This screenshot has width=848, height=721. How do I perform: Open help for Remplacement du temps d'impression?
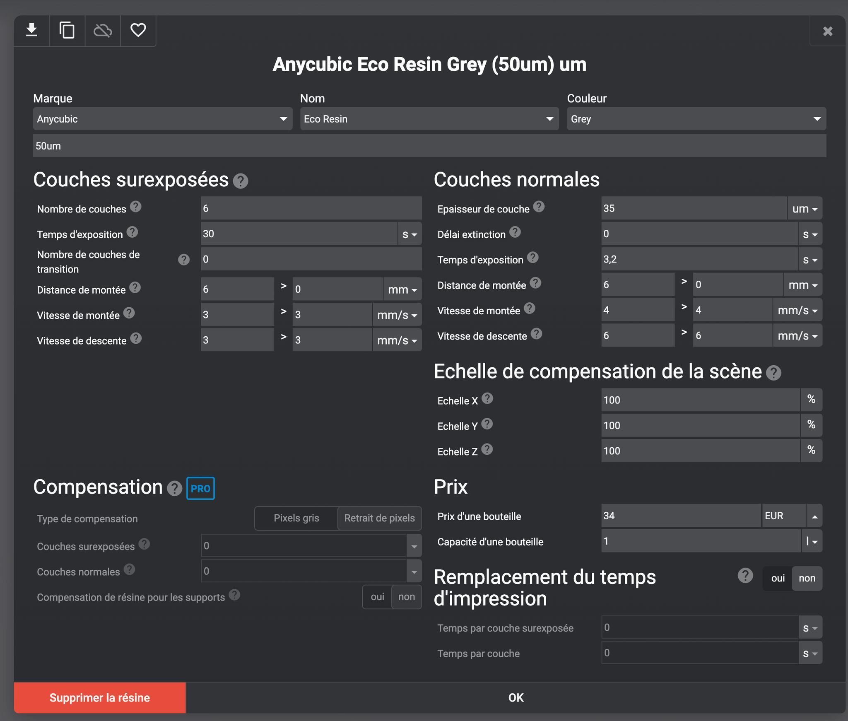(745, 575)
